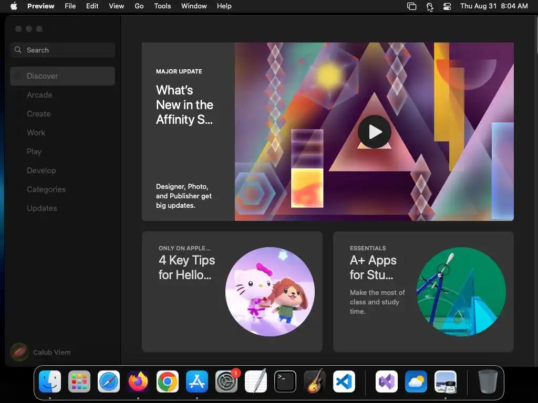Image resolution: width=538 pixels, height=403 pixels.
Task: Browse Categories in the sidebar
Action: coord(63,189)
